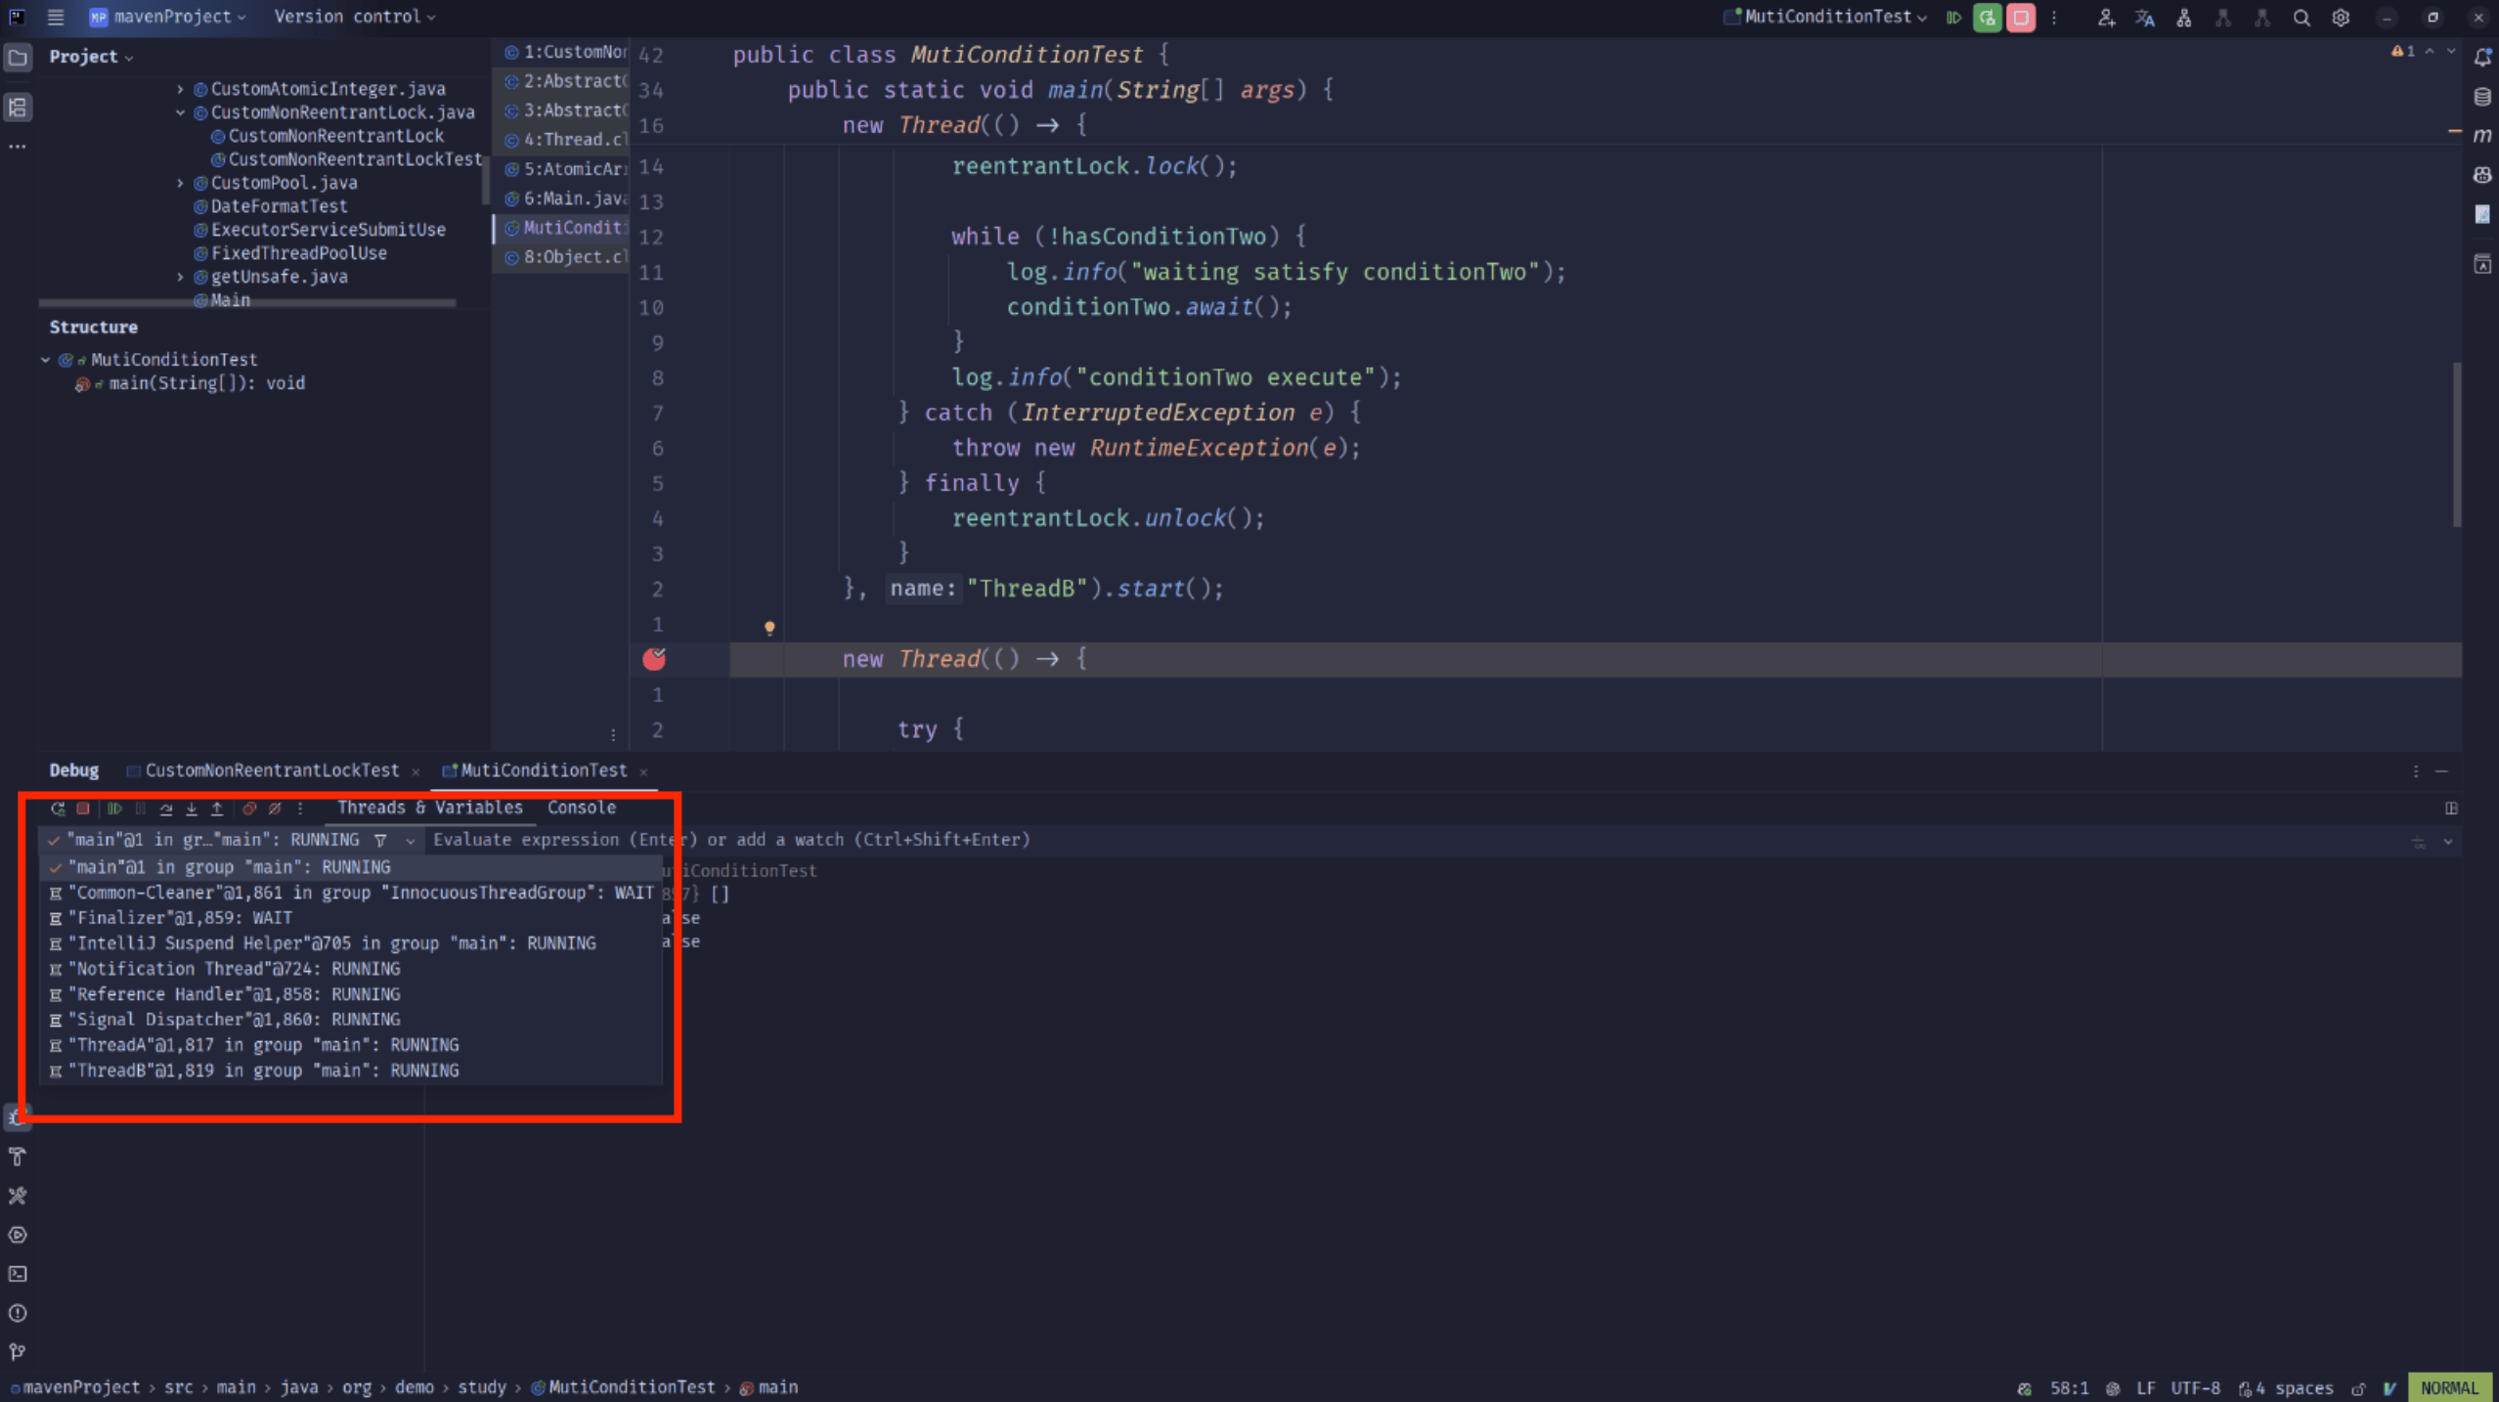Click Resume Program in debug toolbar
The image size is (2499, 1402).
pos(114,809)
